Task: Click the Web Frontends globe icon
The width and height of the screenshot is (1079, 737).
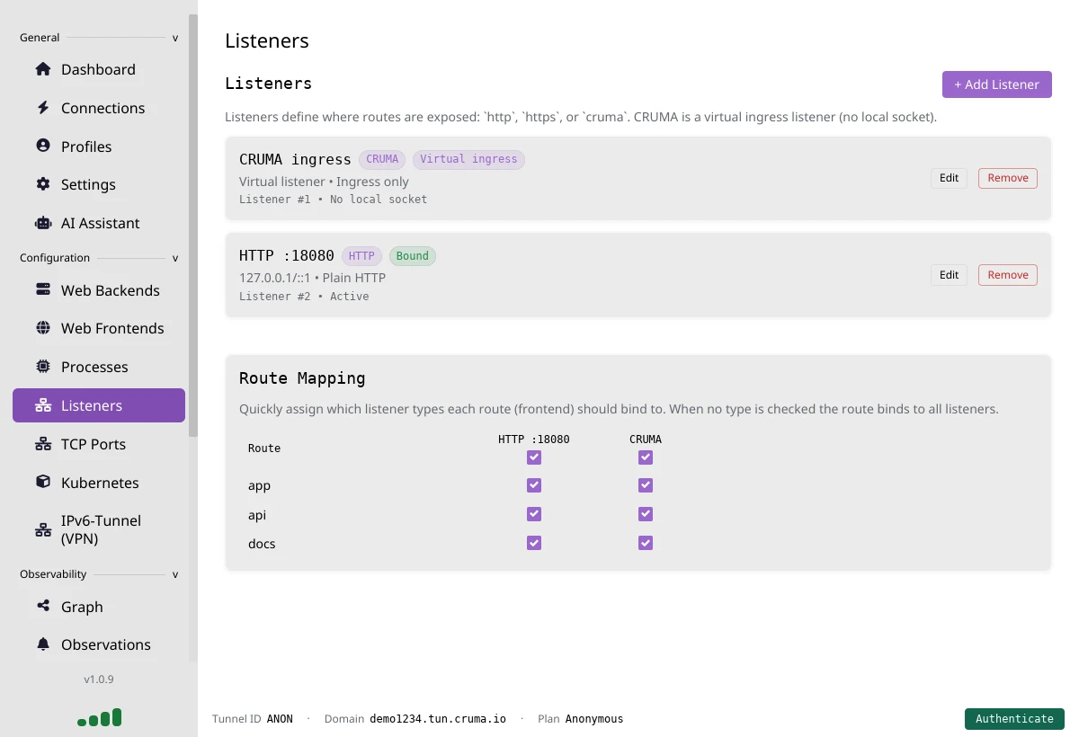Action: click(43, 328)
